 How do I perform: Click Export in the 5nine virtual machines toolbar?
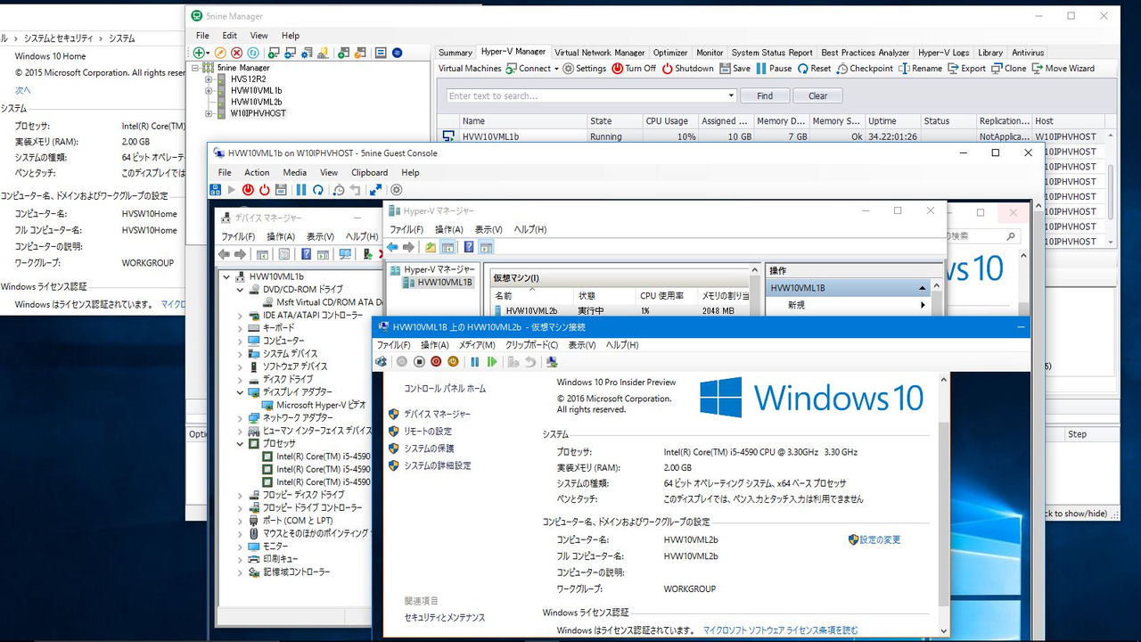[x=967, y=69]
